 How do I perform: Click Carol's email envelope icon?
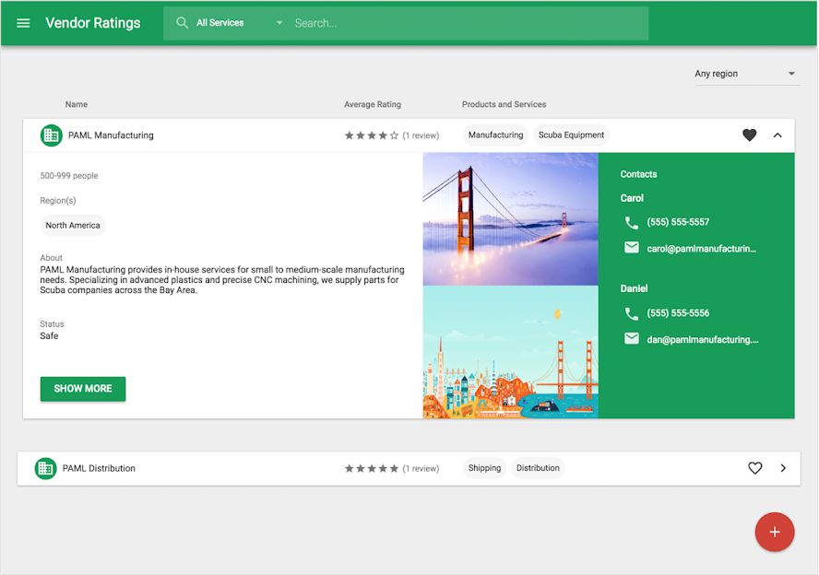click(x=632, y=247)
